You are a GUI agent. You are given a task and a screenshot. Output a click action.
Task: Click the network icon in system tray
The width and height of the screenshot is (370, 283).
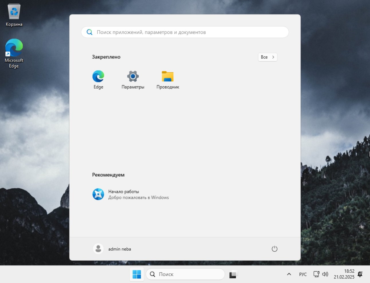[316, 274]
